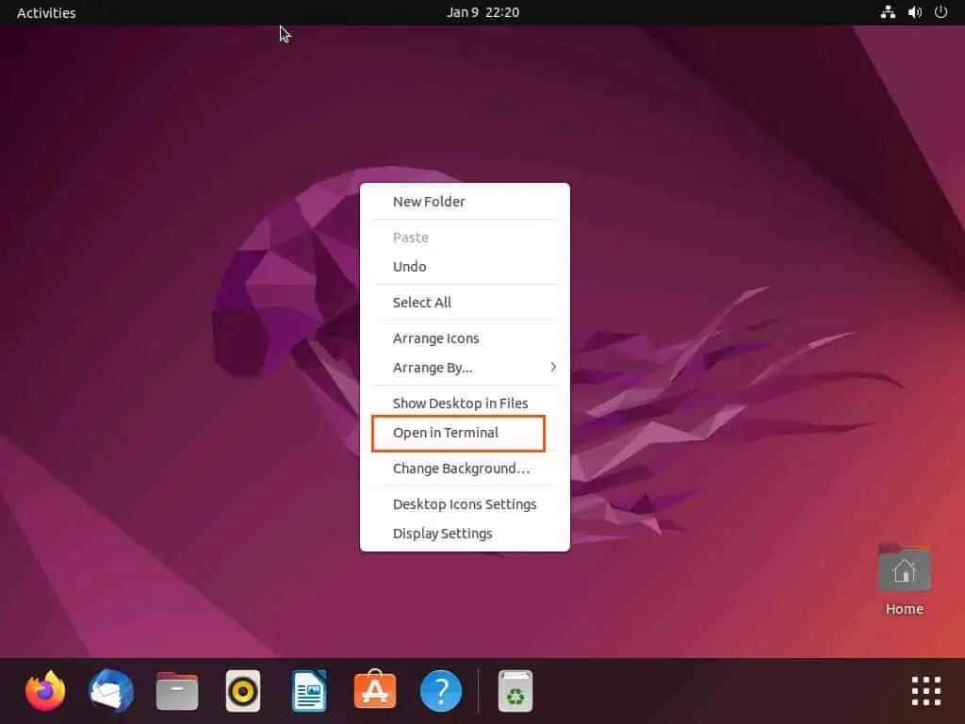Open the Trash icon in the dock
The height and width of the screenshot is (724, 965).
(x=515, y=690)
